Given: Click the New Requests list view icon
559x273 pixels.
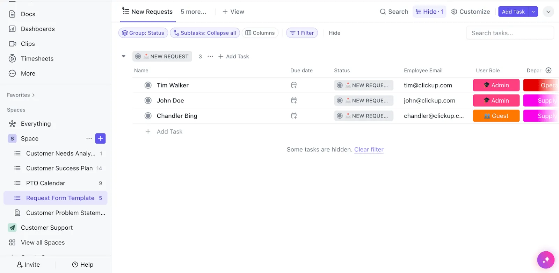Looking at the screenshot, I should click(125, 11).
